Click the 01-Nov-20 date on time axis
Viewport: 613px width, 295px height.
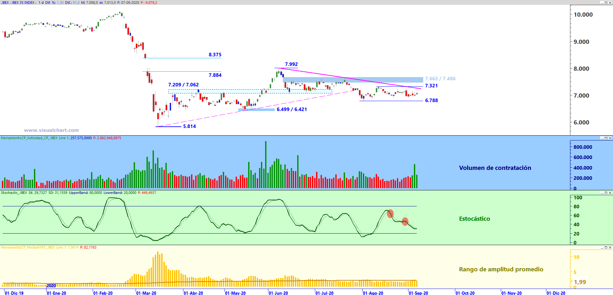[511, 293]
